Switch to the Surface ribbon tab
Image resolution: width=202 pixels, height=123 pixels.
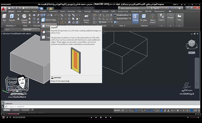27,11
